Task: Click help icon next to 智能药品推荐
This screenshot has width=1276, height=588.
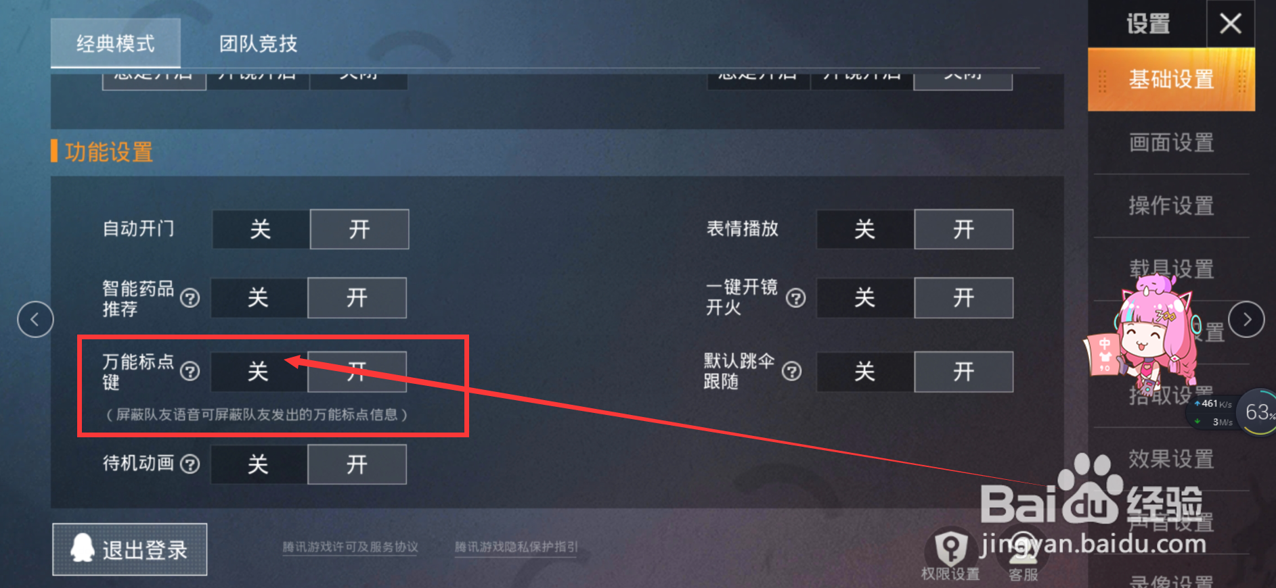Action: pyautogui.click(x=190, y=298)
